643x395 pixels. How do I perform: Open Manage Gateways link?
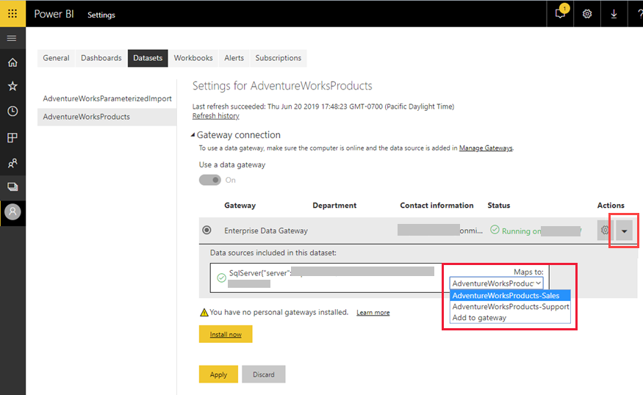[486, 148]
